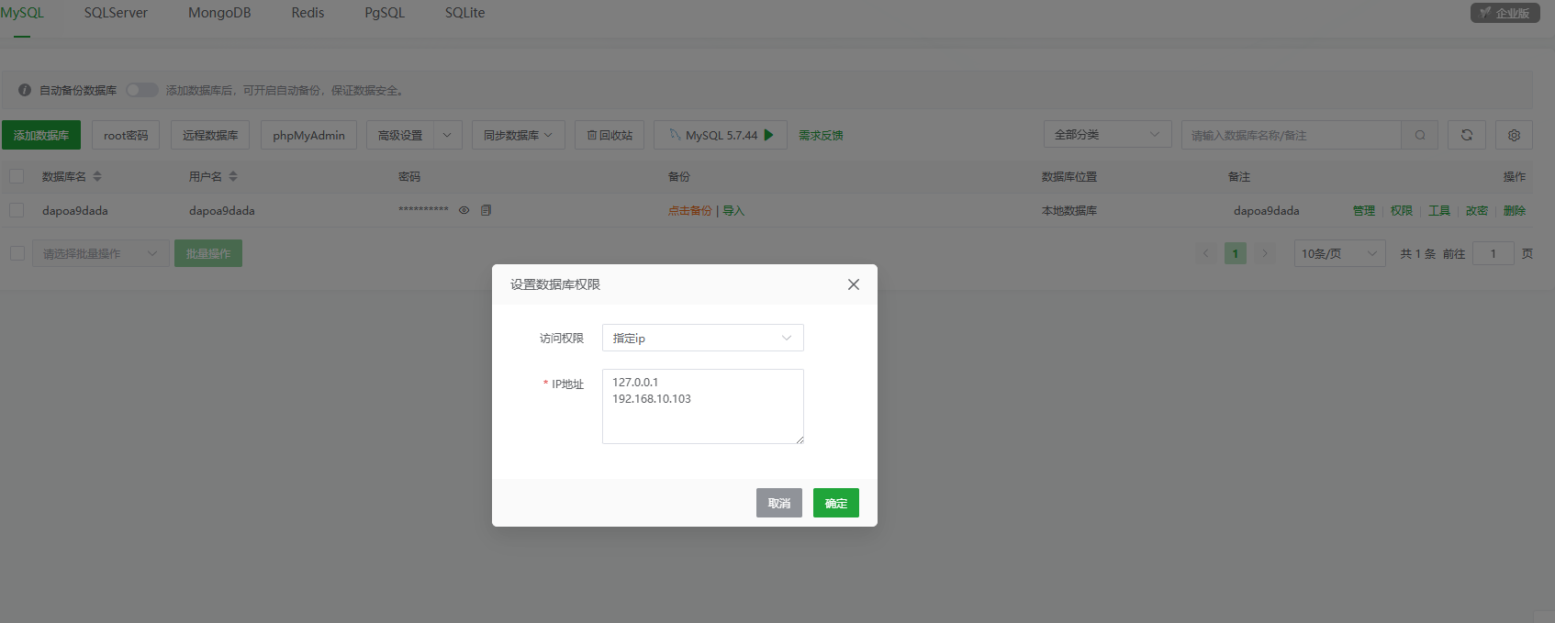Click the batch operation button

[x=208, y=253]
